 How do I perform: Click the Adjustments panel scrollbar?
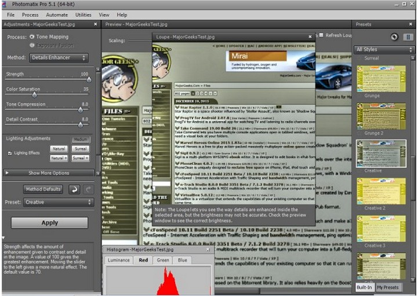[x=98, y=121]
